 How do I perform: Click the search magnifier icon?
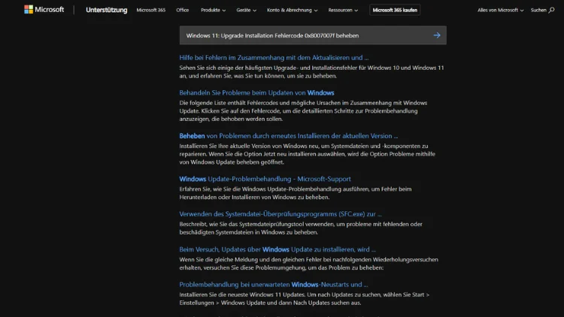point(551,10)
